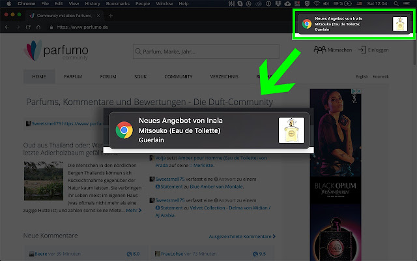Open the US flag input source menu
417x261 pixels.
tap(359, 3)
